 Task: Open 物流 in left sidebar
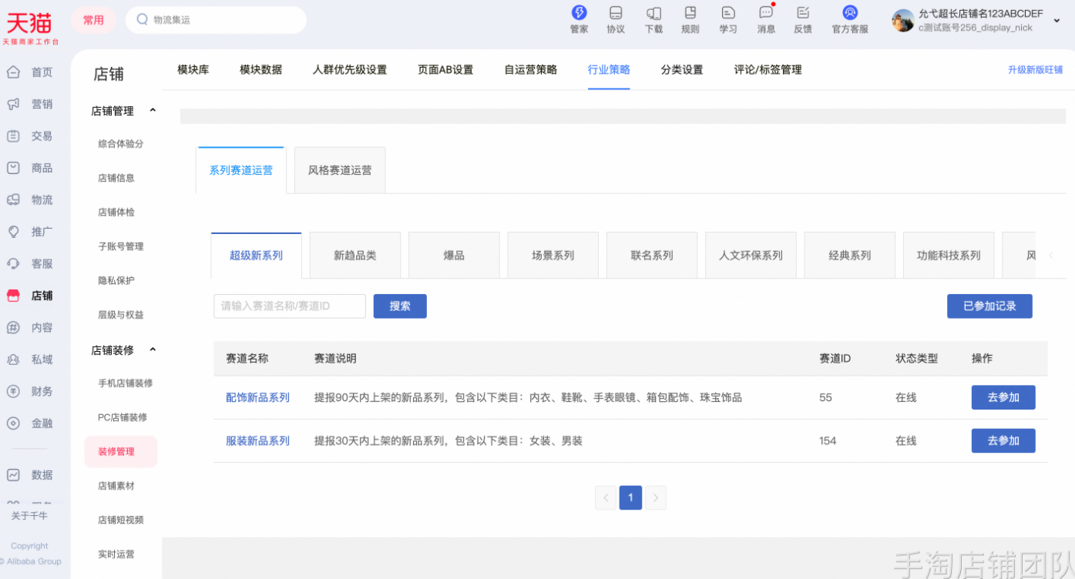click(30, 200)
